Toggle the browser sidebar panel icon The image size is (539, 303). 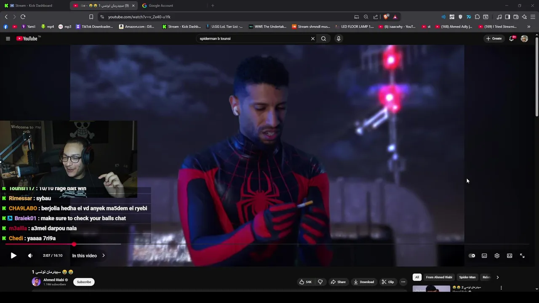pyautogui.click(x=507, y=17)
